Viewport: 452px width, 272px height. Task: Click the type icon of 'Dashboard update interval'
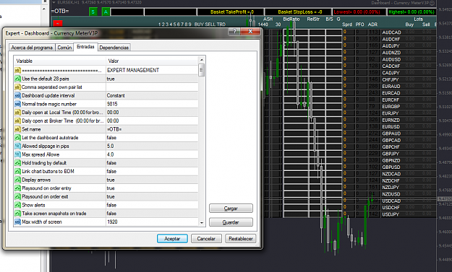click(x=17, y=95)
